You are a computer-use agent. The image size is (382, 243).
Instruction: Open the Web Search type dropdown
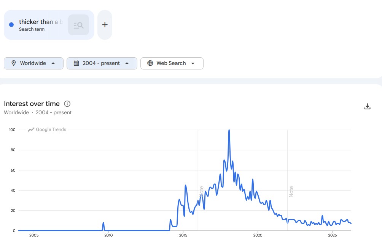click(x=172, y=63)
